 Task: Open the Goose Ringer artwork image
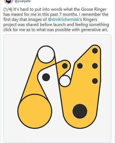(57, 88)
